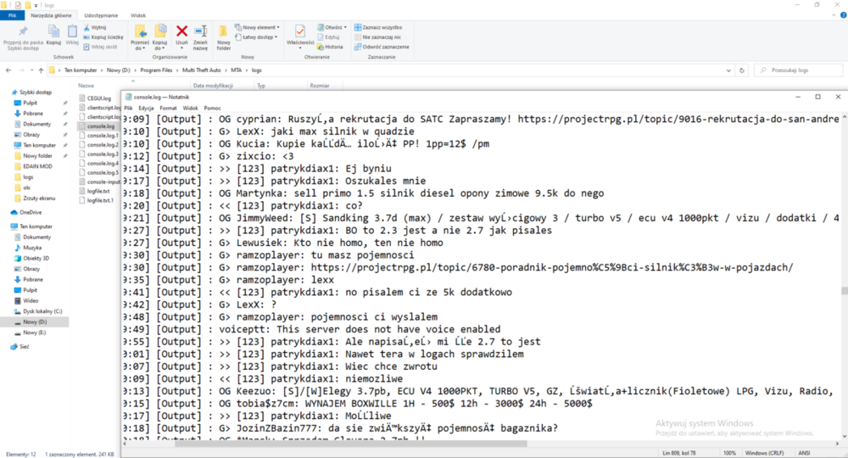848x458 pixels.
Task: Open Customize Quick Access Toolbar arrow
Action: (36, 5)
